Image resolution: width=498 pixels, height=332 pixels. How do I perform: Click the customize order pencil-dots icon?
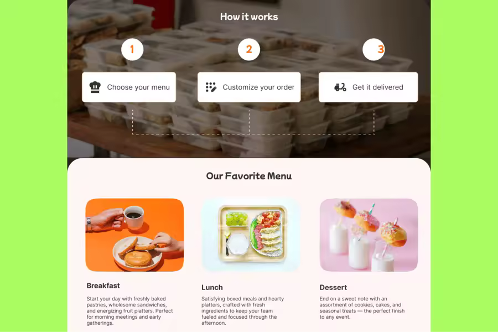tap(211, 87)
